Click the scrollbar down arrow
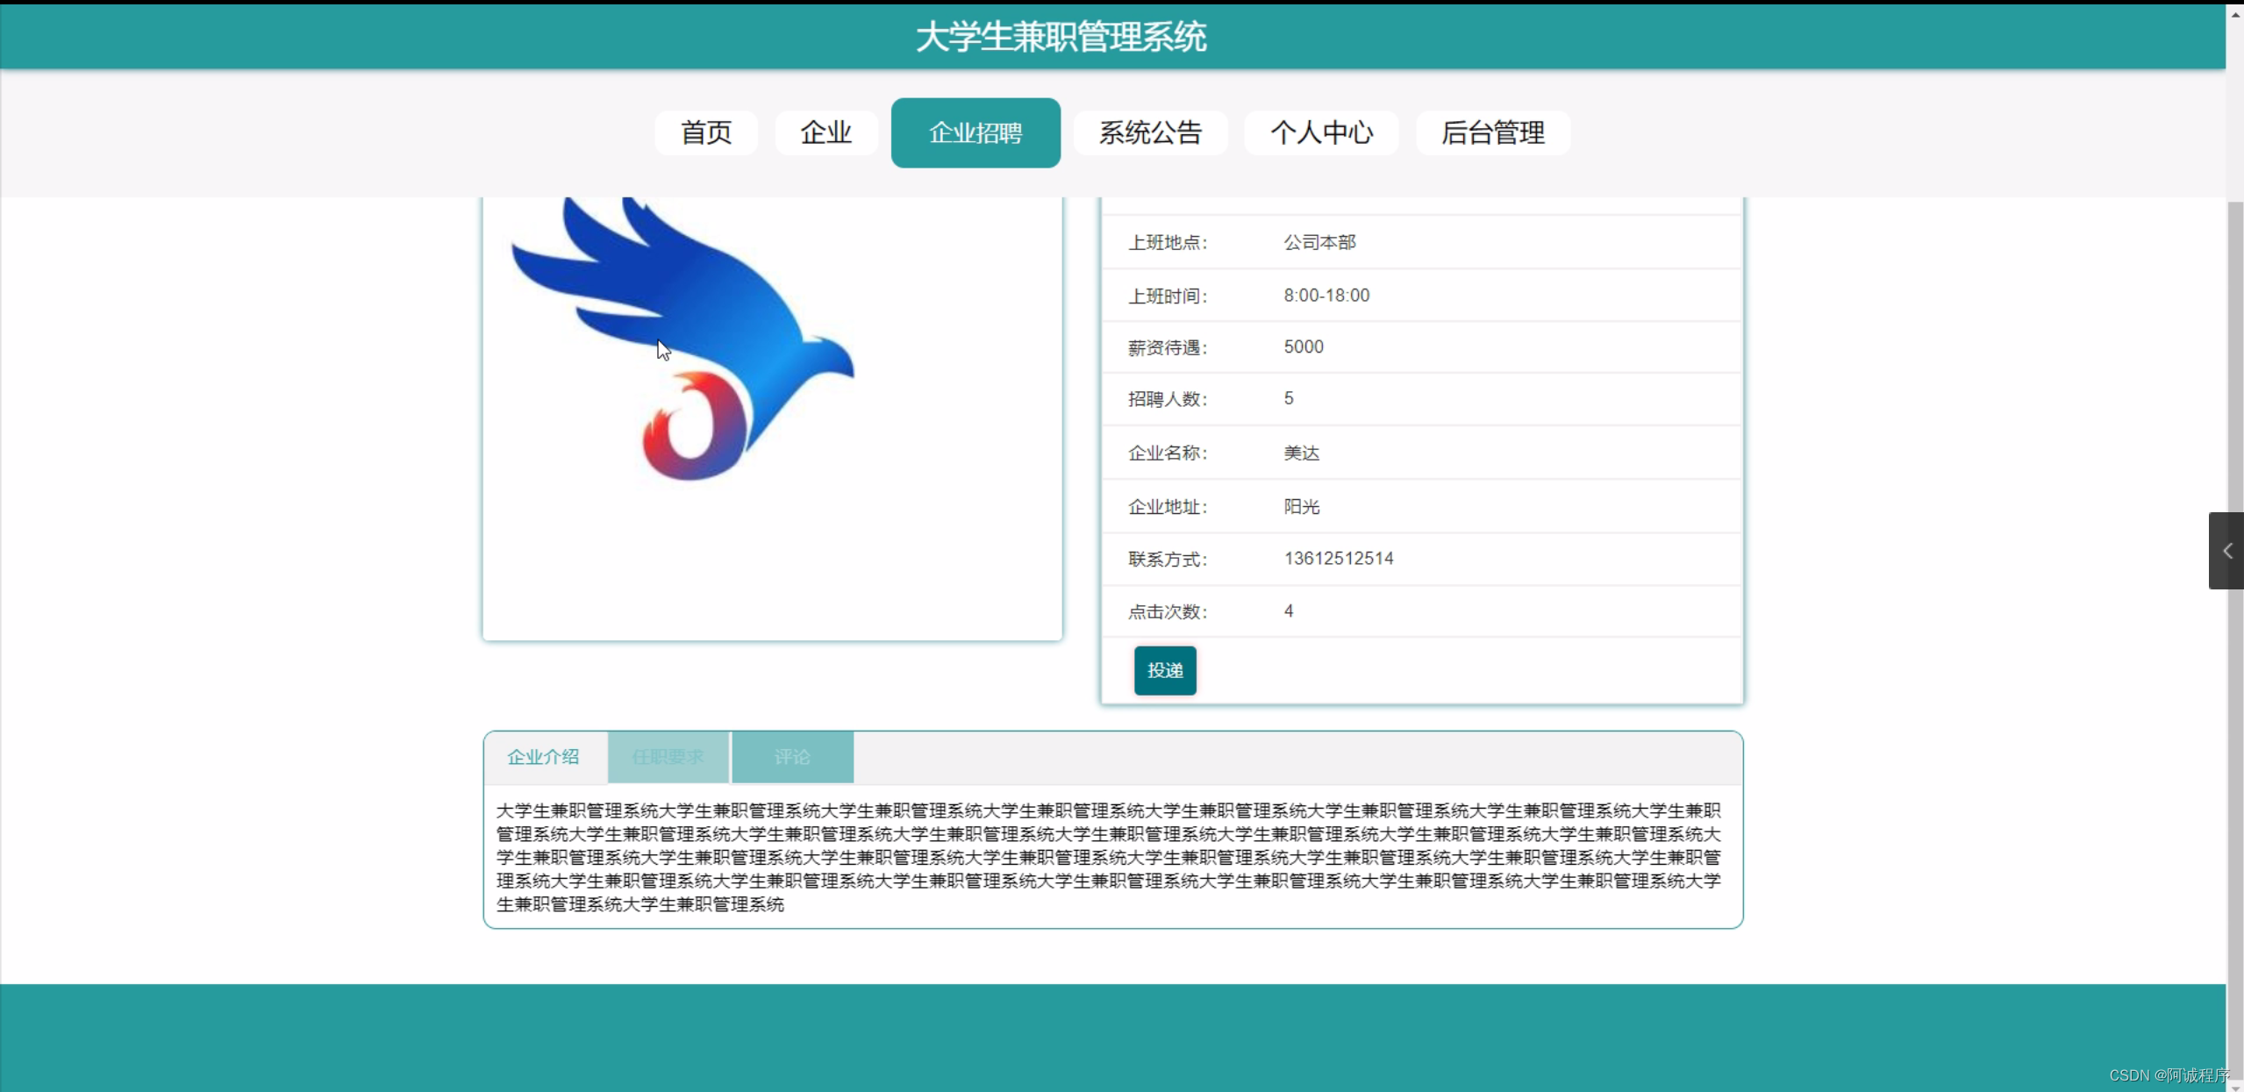The width and height of the screenshot is (2244, 1092). (x=2235, y=1086)
